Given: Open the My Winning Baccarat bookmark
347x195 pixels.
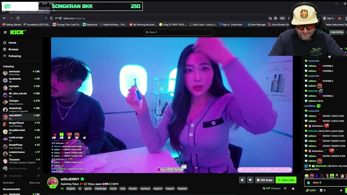Looking at the screenshot, I should pyautogui.click(x=143, y=24).
